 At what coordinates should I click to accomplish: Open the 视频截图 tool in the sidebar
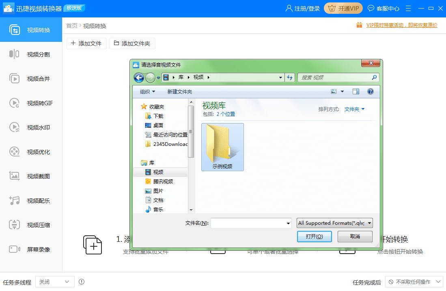[31, 176]
